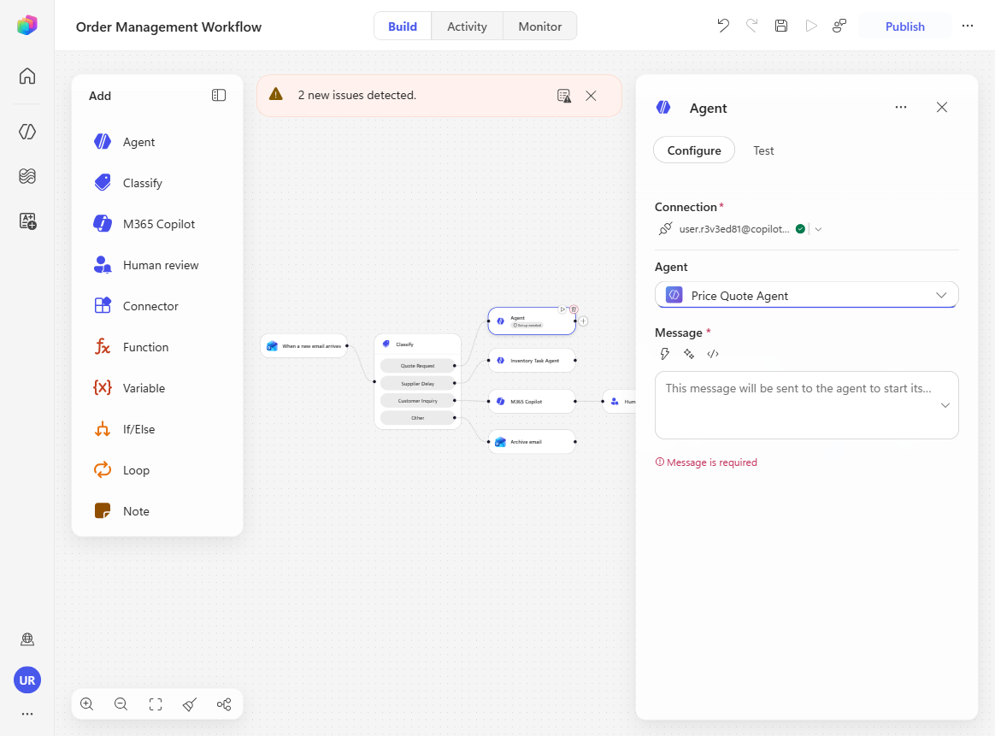This screenshot has height=736, width=995.
Task: Close the Agent configuration panel
Action: pyautogui.click(x=942, y=107)
